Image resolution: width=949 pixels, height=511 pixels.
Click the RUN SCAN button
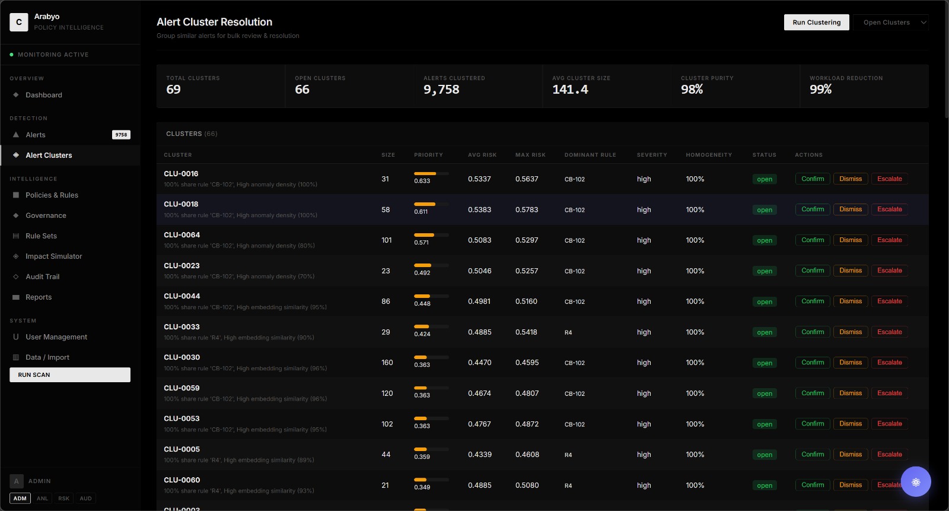coord(70,375)
